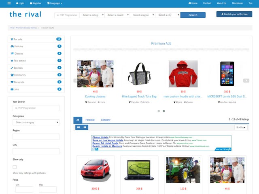Switch to the Company tab

(106, 120)
